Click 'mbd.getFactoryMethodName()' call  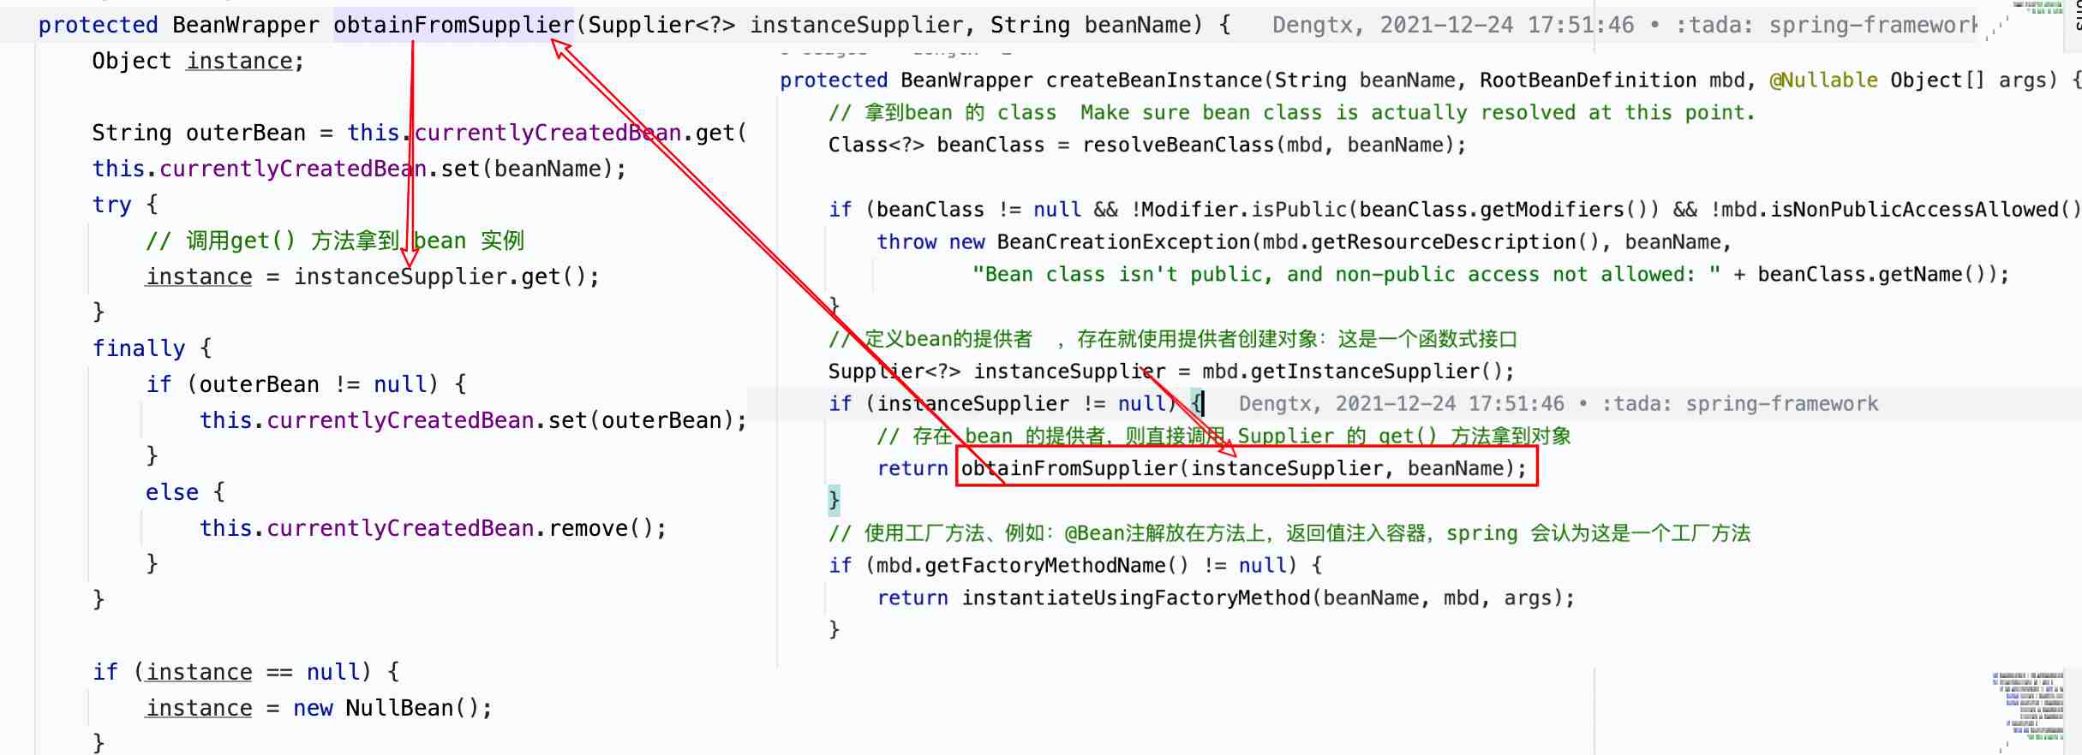[x=1032, y=566]
